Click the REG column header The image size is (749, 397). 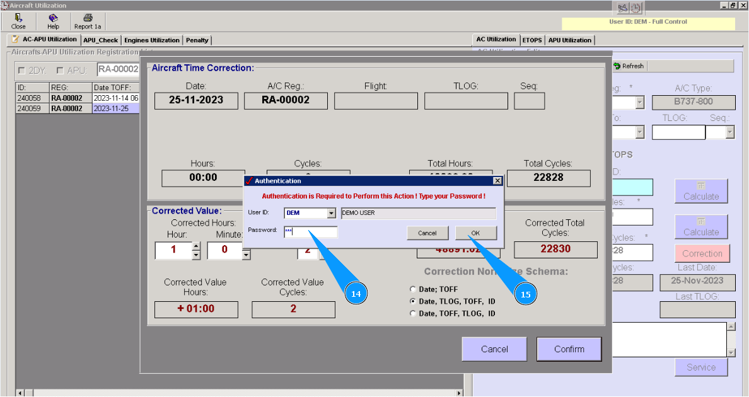point(71,88)
